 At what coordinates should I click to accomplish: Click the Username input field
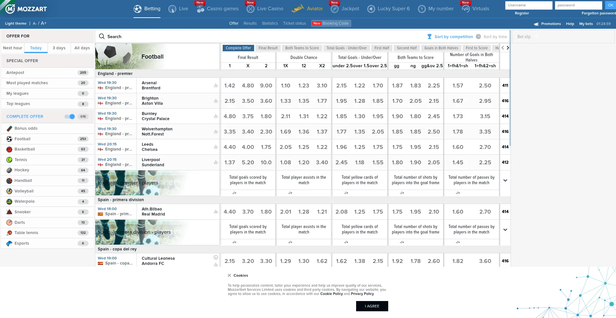tap(528, 5)
